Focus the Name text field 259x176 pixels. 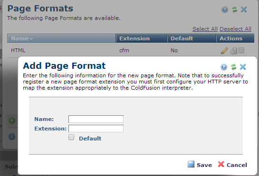[x=96, y=119]
